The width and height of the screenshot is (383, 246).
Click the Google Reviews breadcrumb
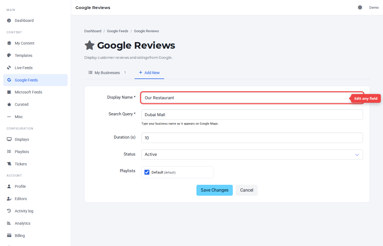click(146, 31)
